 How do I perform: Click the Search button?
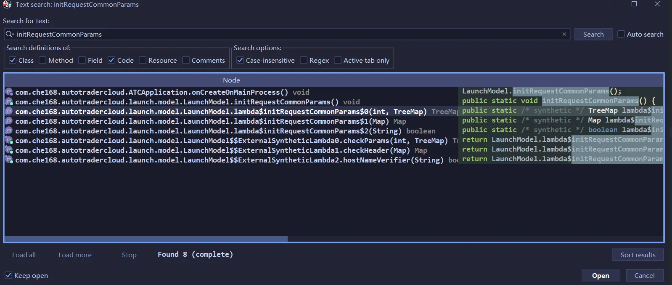tap(593, 34)
